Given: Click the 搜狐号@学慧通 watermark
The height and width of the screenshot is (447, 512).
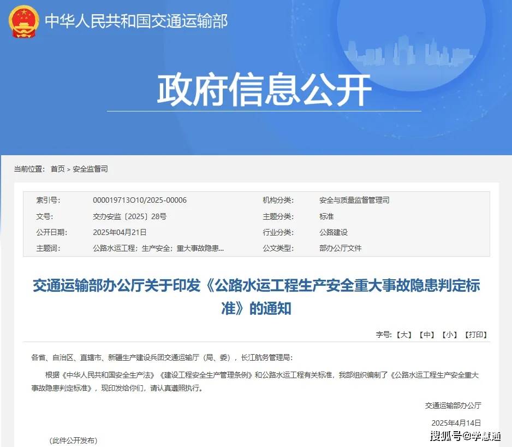Looking at the screenshot, I should coord(465,436).
